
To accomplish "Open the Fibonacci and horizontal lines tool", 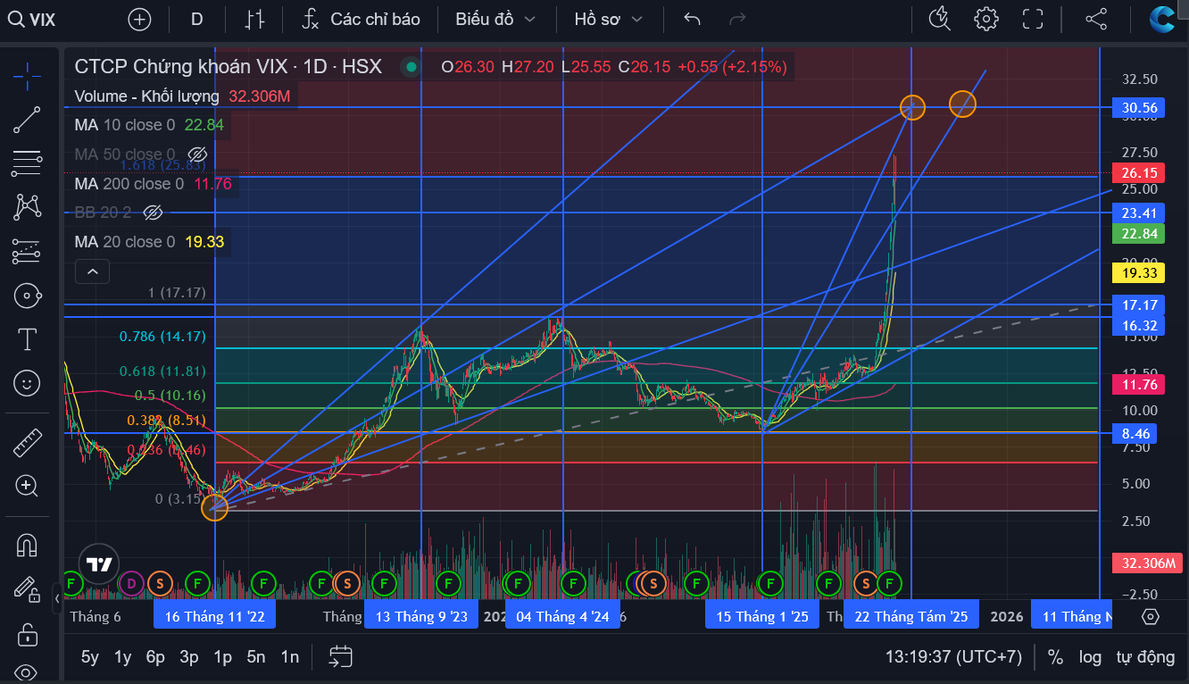I will 28,163.
